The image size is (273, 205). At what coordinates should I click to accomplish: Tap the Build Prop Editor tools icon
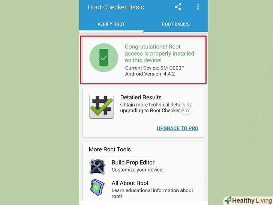click(97, 167)
